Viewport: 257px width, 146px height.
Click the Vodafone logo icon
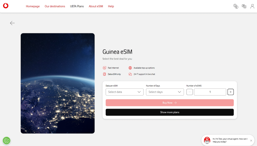coord(6,6)
